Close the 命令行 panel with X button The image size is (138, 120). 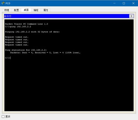131,16
